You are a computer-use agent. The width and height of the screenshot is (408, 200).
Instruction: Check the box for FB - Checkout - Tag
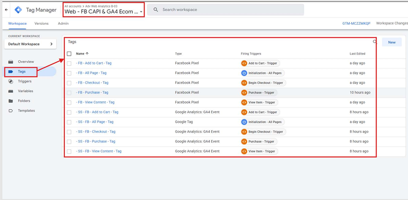click(x=69, y=83)
